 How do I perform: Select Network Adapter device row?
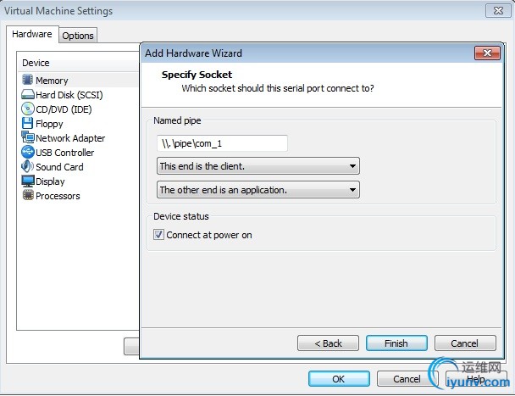(x=78, y=138)
